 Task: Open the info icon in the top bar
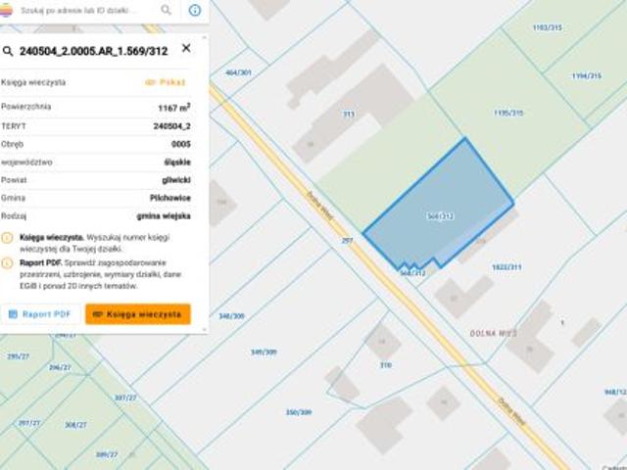tap(195, 10)
